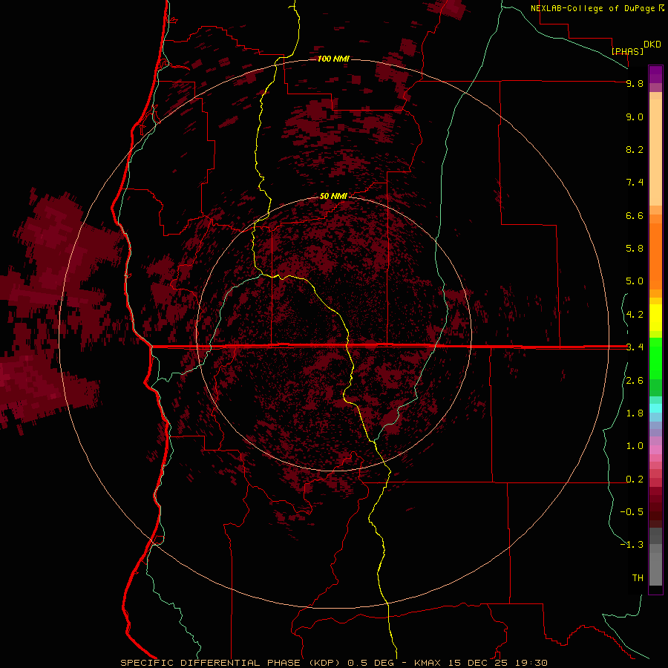Click the 15 DEC 25 date text

[x=479, y=663]
